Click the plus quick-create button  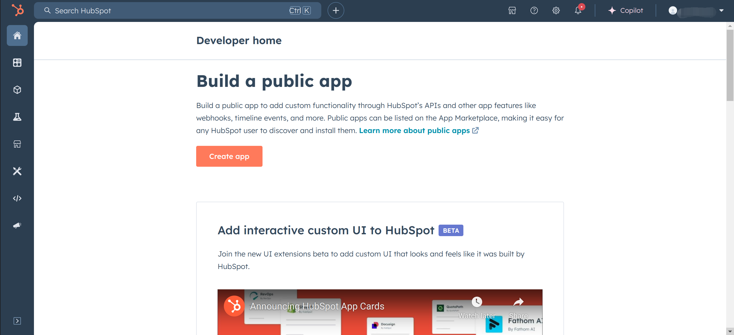pyautogui.click(x=335, y=10)
